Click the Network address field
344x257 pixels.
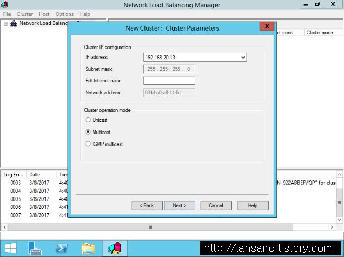[169, 93]
